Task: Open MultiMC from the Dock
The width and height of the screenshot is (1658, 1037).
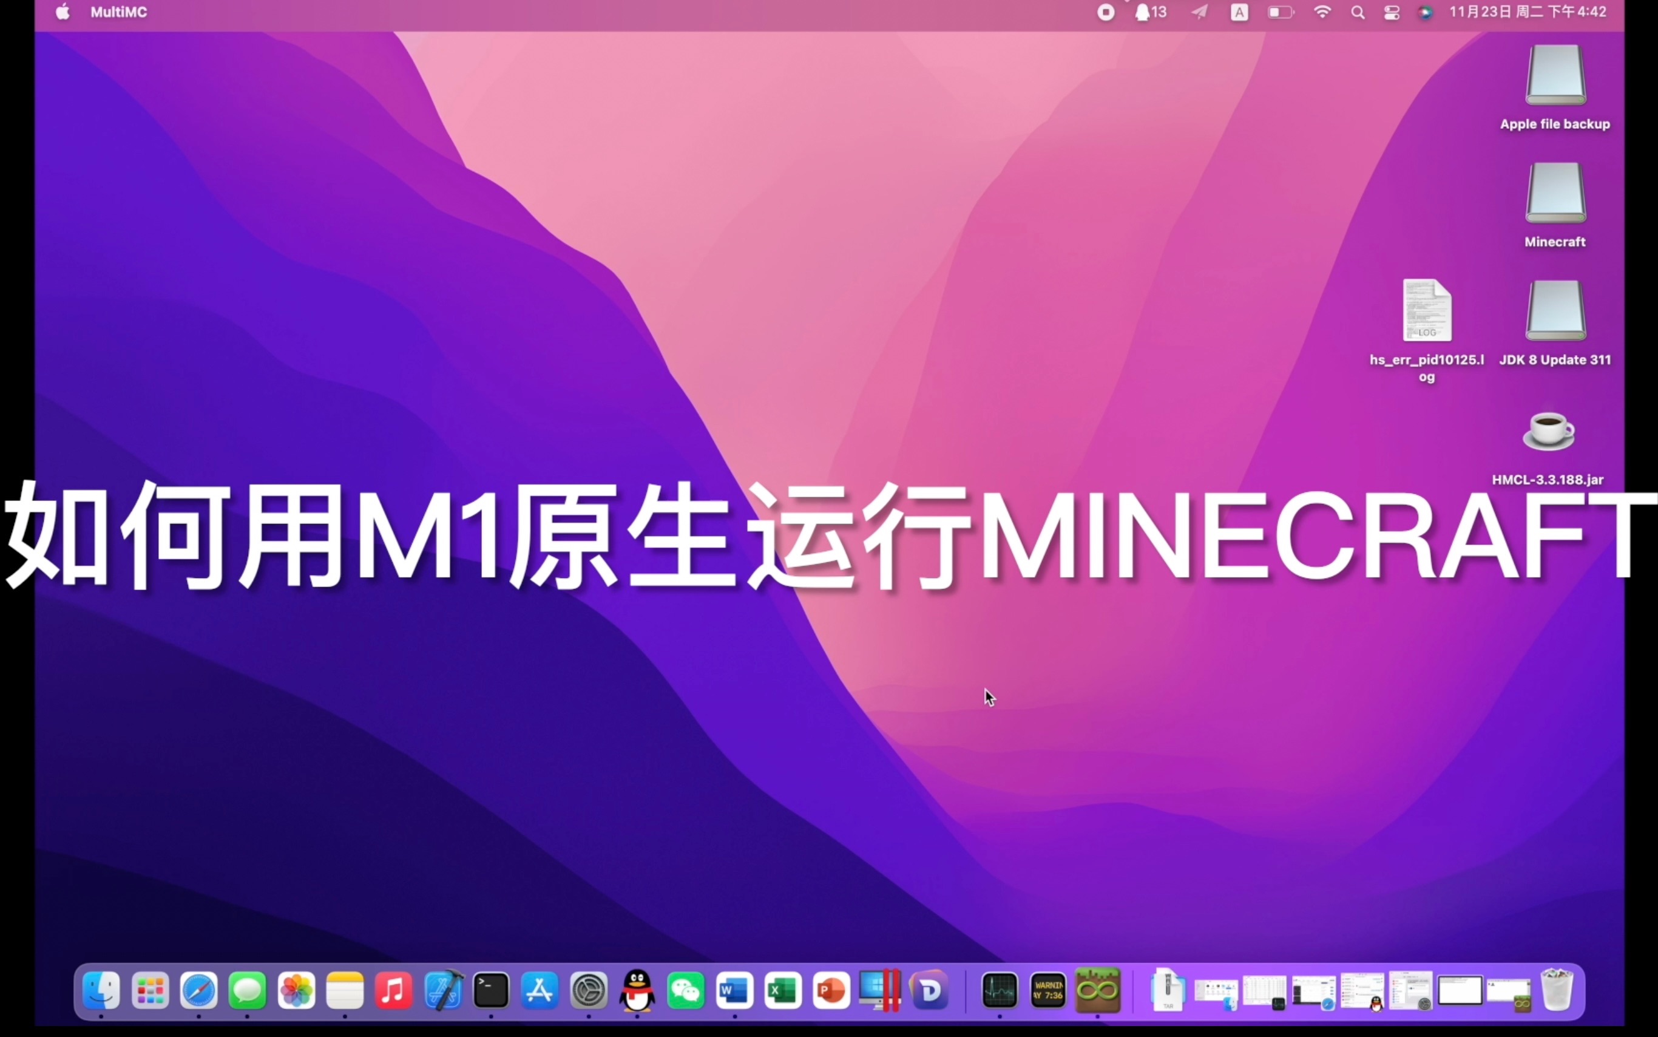Action: (x=1097, y=990)
